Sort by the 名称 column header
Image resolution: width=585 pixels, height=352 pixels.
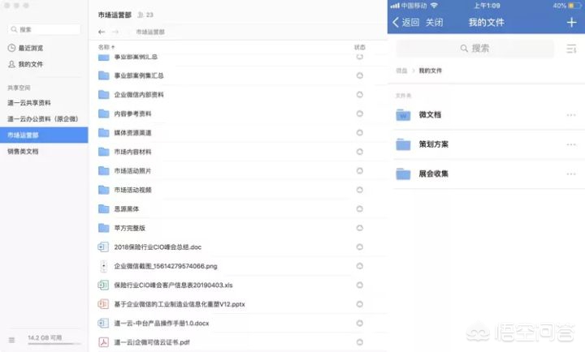point(106,47)
